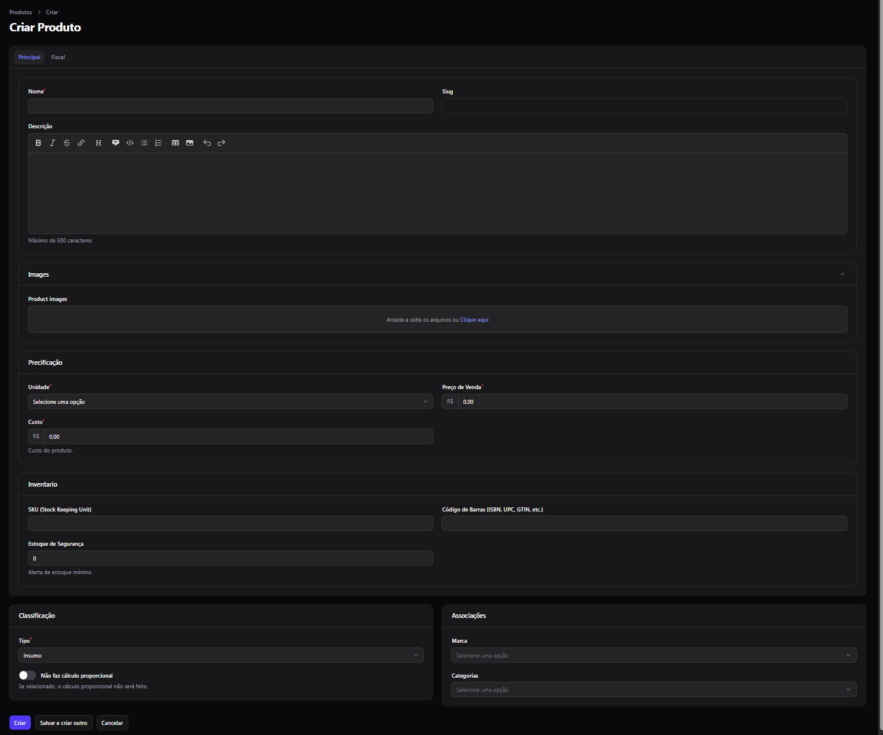Click the Classificação section heading
Screen dimensions: 883x735
tap(37, 616)
